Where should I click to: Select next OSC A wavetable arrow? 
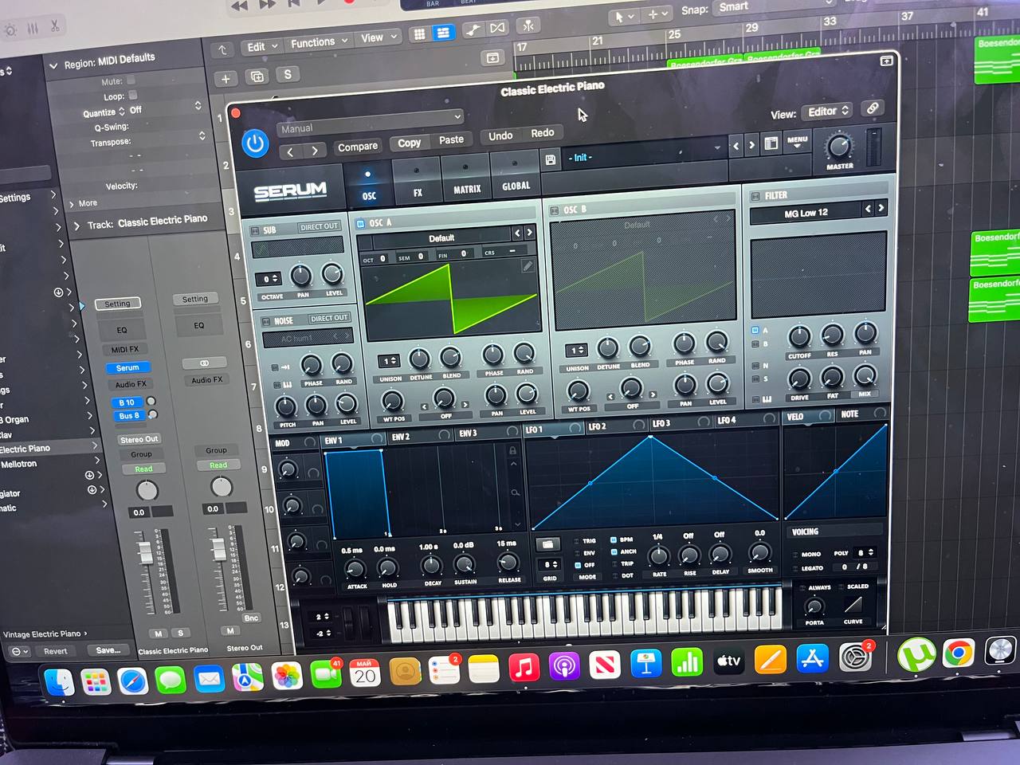click(x=528, y=233)
